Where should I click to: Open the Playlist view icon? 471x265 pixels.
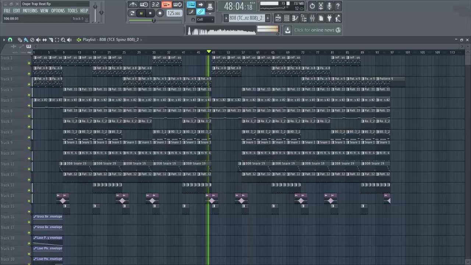tap(278, 18)
